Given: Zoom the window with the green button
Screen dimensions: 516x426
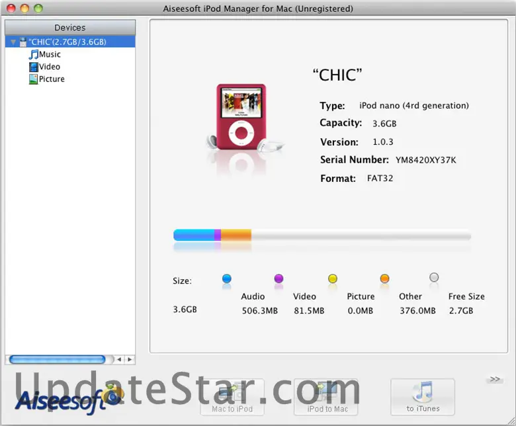Looking at the screenshot, I should pos(38,9).
